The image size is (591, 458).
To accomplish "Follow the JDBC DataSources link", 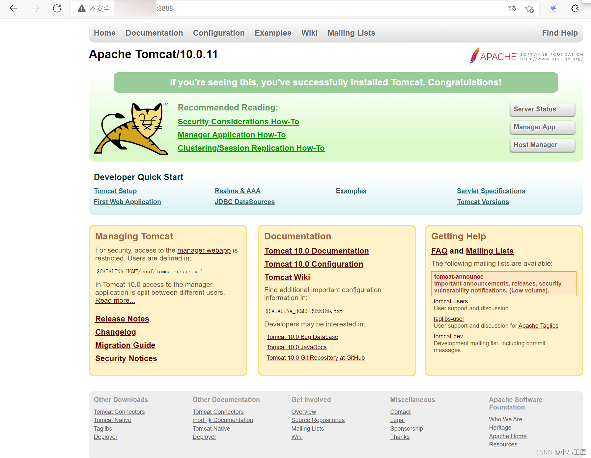I will point(244,202).
